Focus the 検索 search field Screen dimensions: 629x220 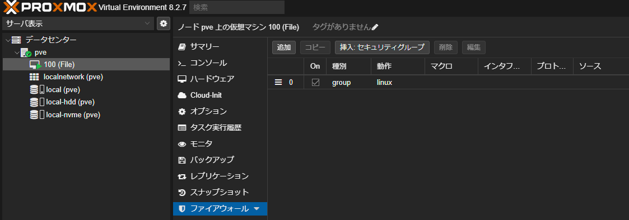pyautogui.click(x=237, y=7)
